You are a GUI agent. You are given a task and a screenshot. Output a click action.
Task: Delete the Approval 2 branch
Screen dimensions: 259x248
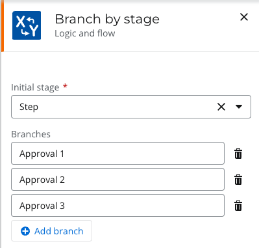pyautogui.click(x=238, y=180)
